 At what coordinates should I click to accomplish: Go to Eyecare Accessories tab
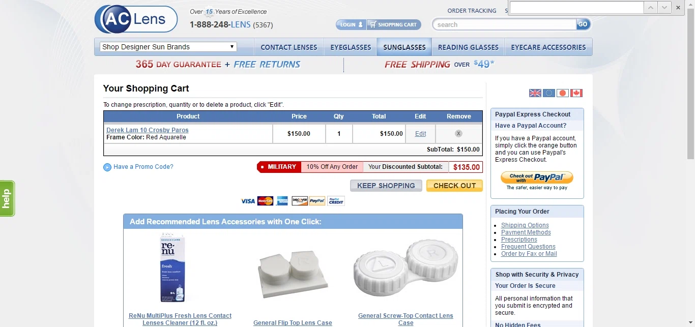tap(548, 47)
